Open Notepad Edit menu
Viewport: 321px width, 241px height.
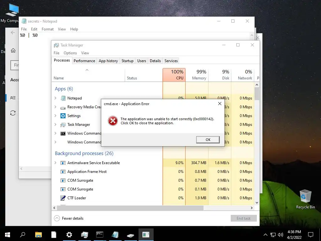34,29
